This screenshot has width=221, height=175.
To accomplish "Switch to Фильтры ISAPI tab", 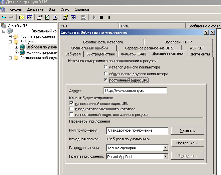I will [x=134, y=54].
